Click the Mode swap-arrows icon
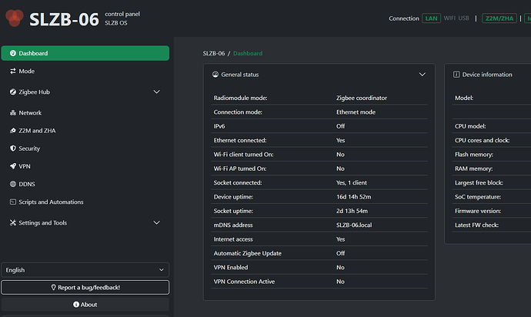The image size is (531, 317). [12, 71]
